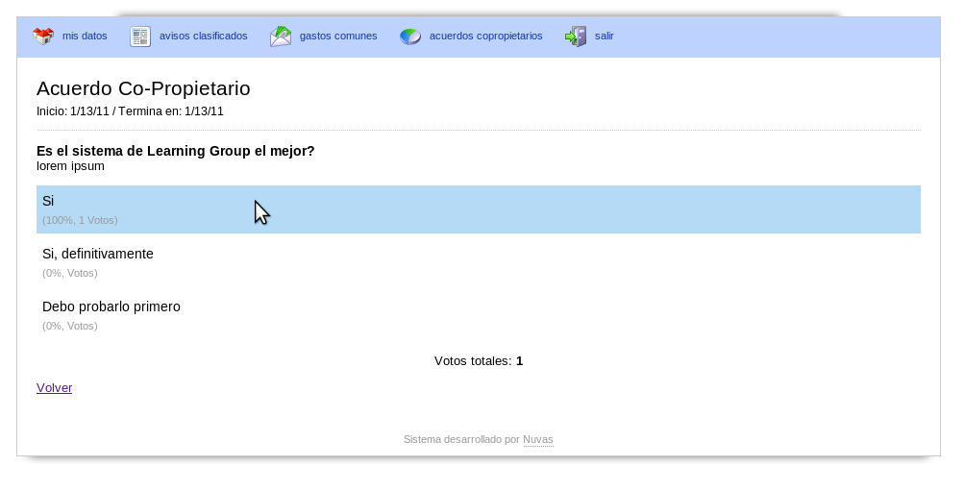
Task: Click the Inicio and Termina en dates line
Action: 130,111
